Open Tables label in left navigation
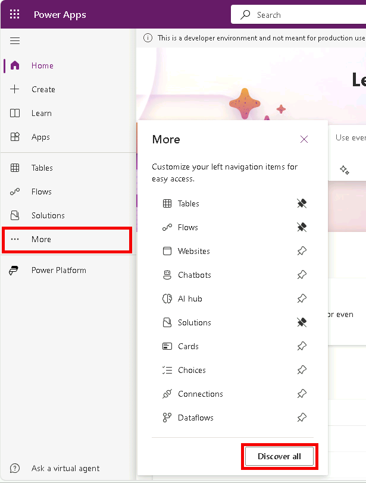Viewport: 366px width, 483px height. [42, 168]
